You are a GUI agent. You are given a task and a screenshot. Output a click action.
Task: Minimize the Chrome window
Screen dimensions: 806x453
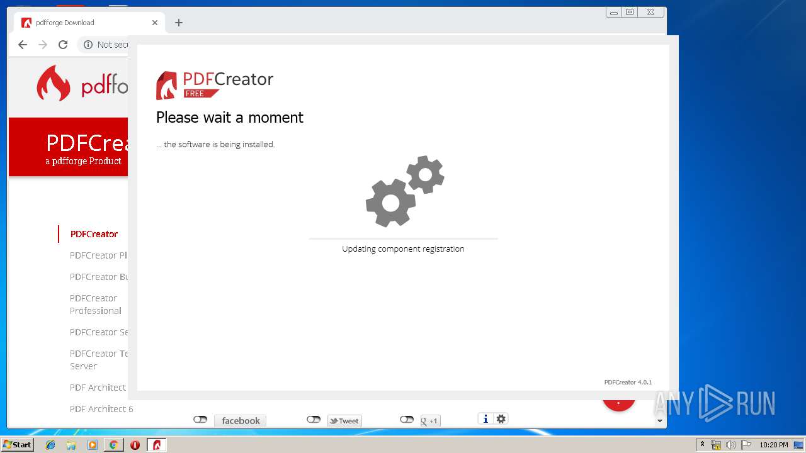pos(614,12)
